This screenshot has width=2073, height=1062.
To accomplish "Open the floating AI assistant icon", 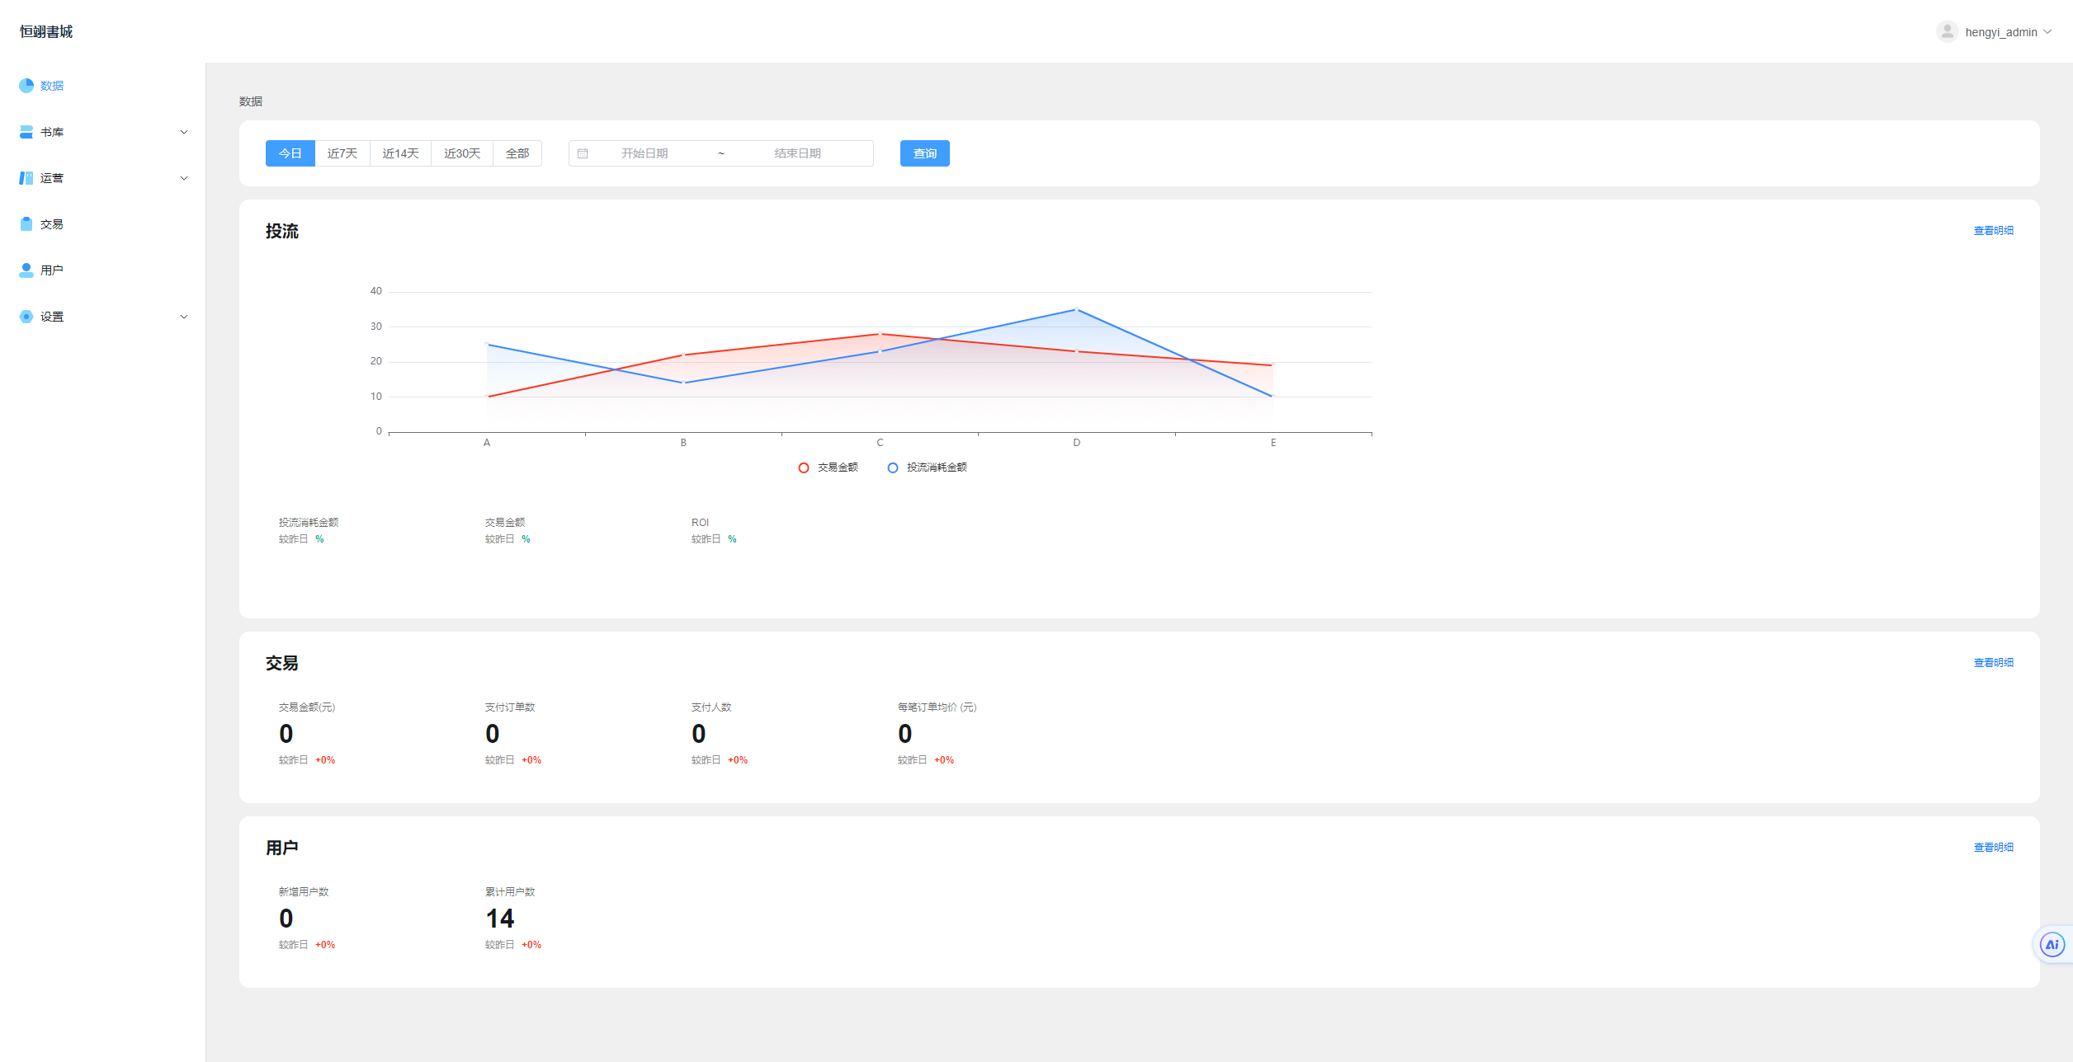I will 2052,945.
